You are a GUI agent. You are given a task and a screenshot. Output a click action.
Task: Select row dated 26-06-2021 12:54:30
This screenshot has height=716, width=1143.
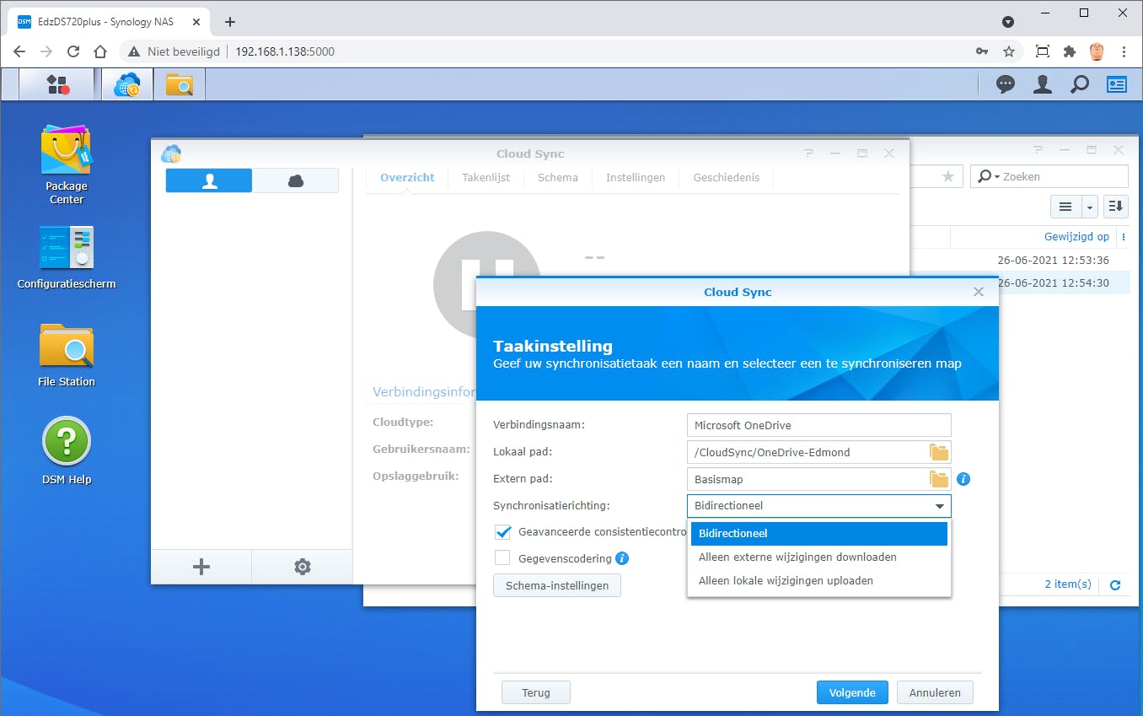point(1020,283)
